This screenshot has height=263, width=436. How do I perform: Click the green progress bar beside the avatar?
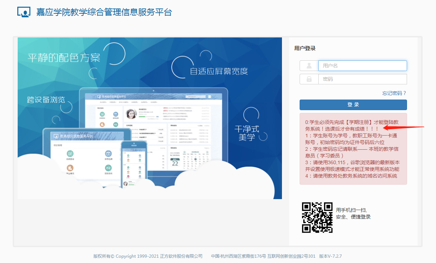(142, 116)
